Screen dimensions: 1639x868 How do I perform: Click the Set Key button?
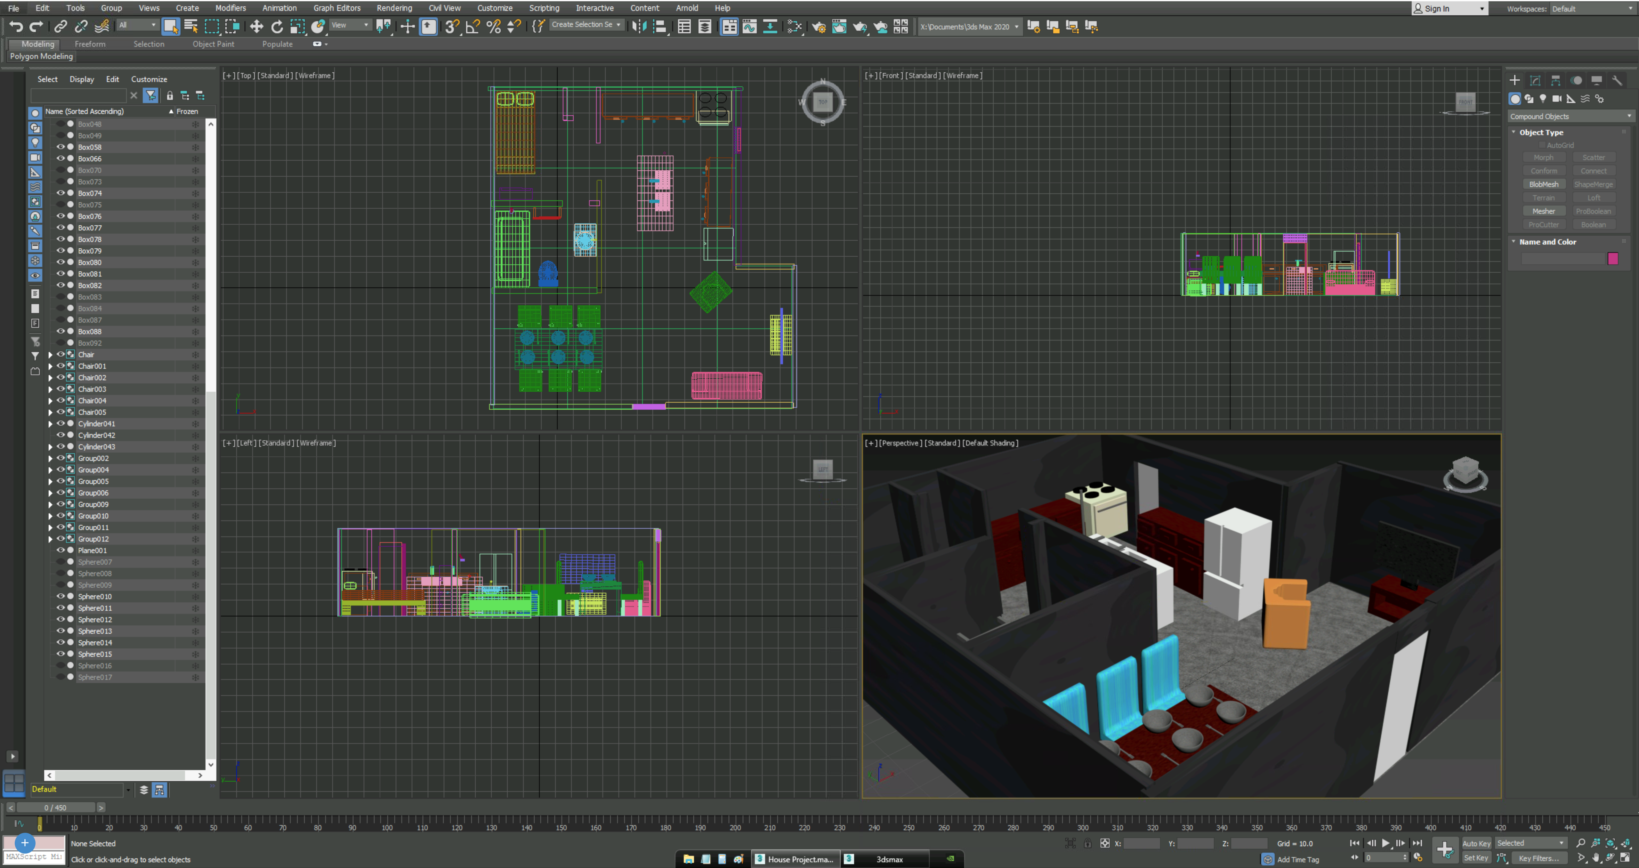1476,858
